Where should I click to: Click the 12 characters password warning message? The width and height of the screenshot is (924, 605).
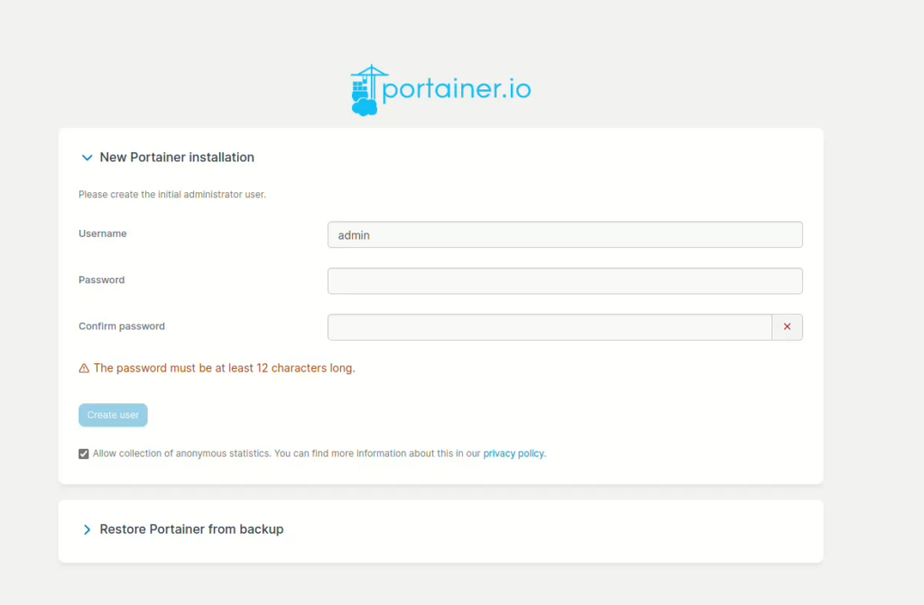[225, 369]
